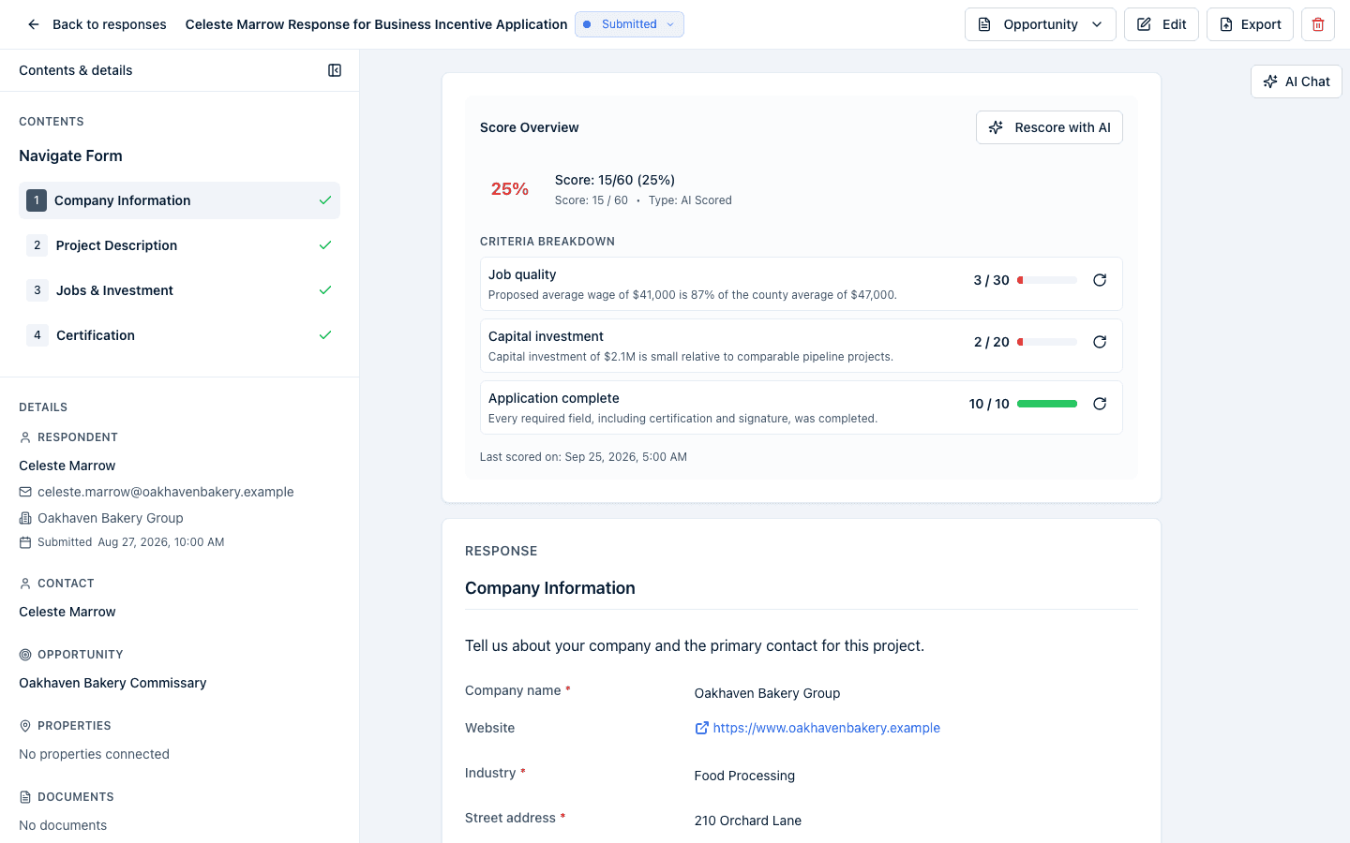Screen dimensions: 1350x843
Task: Rescore the Application complete criterion
Action: click(1100, 404)
